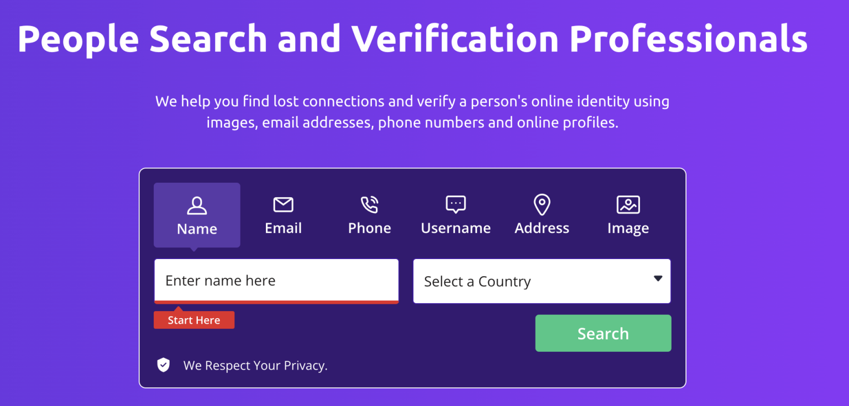The width and height of the screenshot is (849, 406).
Task: Click the Enter name here field
Action: point(276,281)
